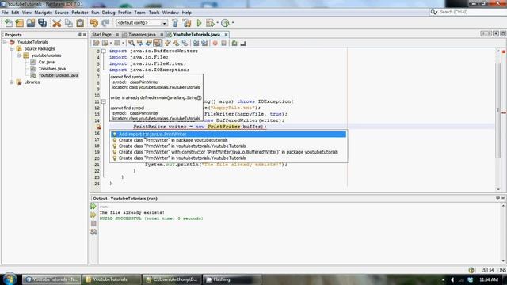Click the Redo toolbar icon
The image size is (507, 285).
pyautogui.click(x=105, y=23)
